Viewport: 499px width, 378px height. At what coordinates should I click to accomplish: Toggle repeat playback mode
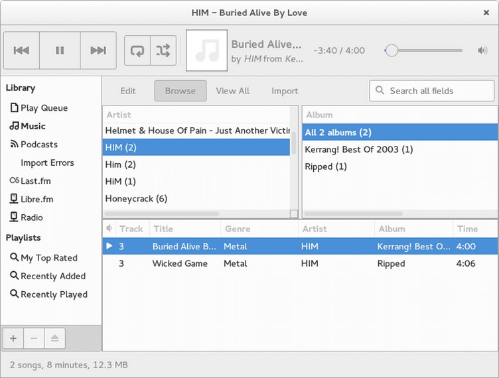pyautogui.click(x=137, y=50)
